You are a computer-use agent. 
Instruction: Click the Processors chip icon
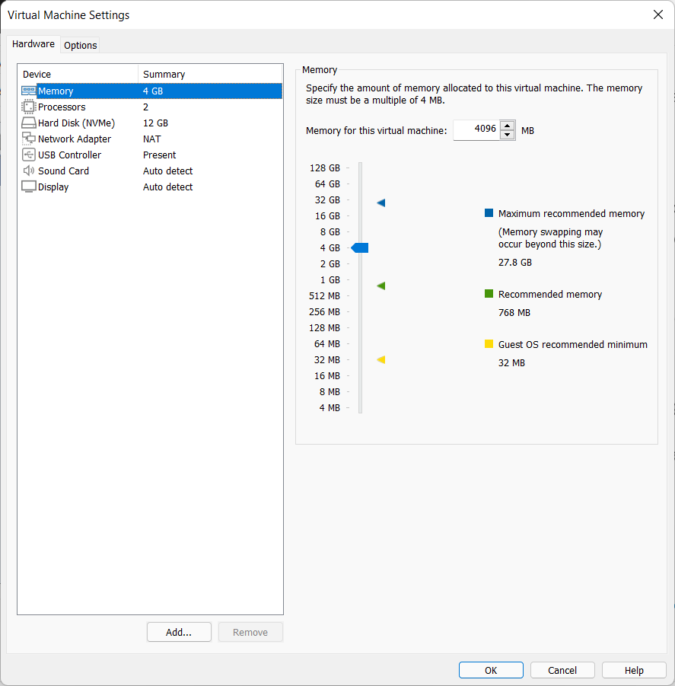coord(28,107)
